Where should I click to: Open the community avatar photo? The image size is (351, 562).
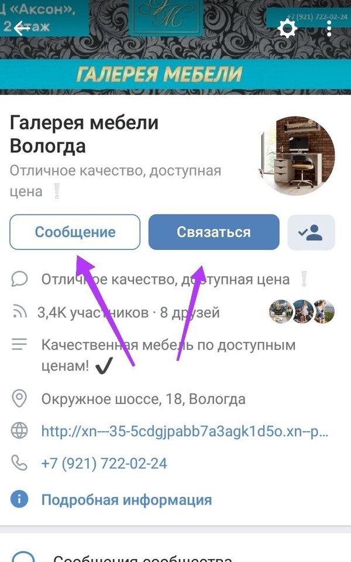coord(297,155)
